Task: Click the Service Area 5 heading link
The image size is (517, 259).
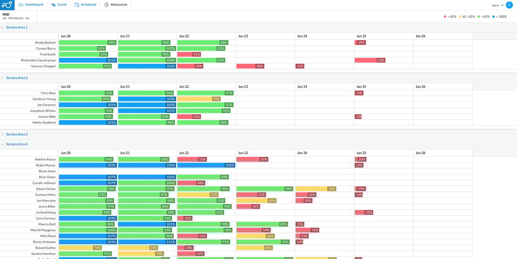Action: click(16, 78)
